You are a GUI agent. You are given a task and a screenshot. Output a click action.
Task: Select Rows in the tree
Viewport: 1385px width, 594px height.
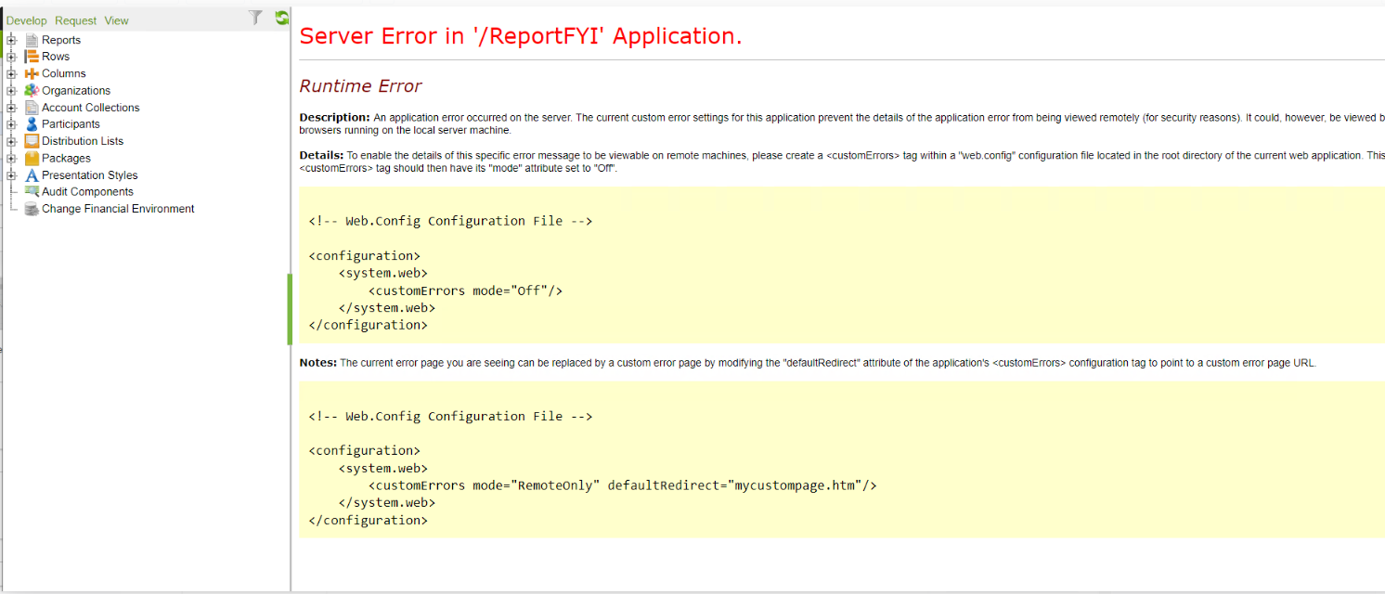[x=56, y=57]
